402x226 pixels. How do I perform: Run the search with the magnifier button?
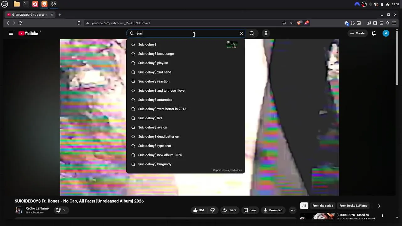pos(252,33)
